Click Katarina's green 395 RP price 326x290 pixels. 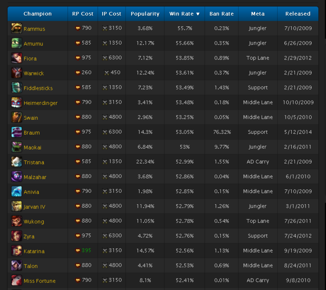[x=87, y=251]
